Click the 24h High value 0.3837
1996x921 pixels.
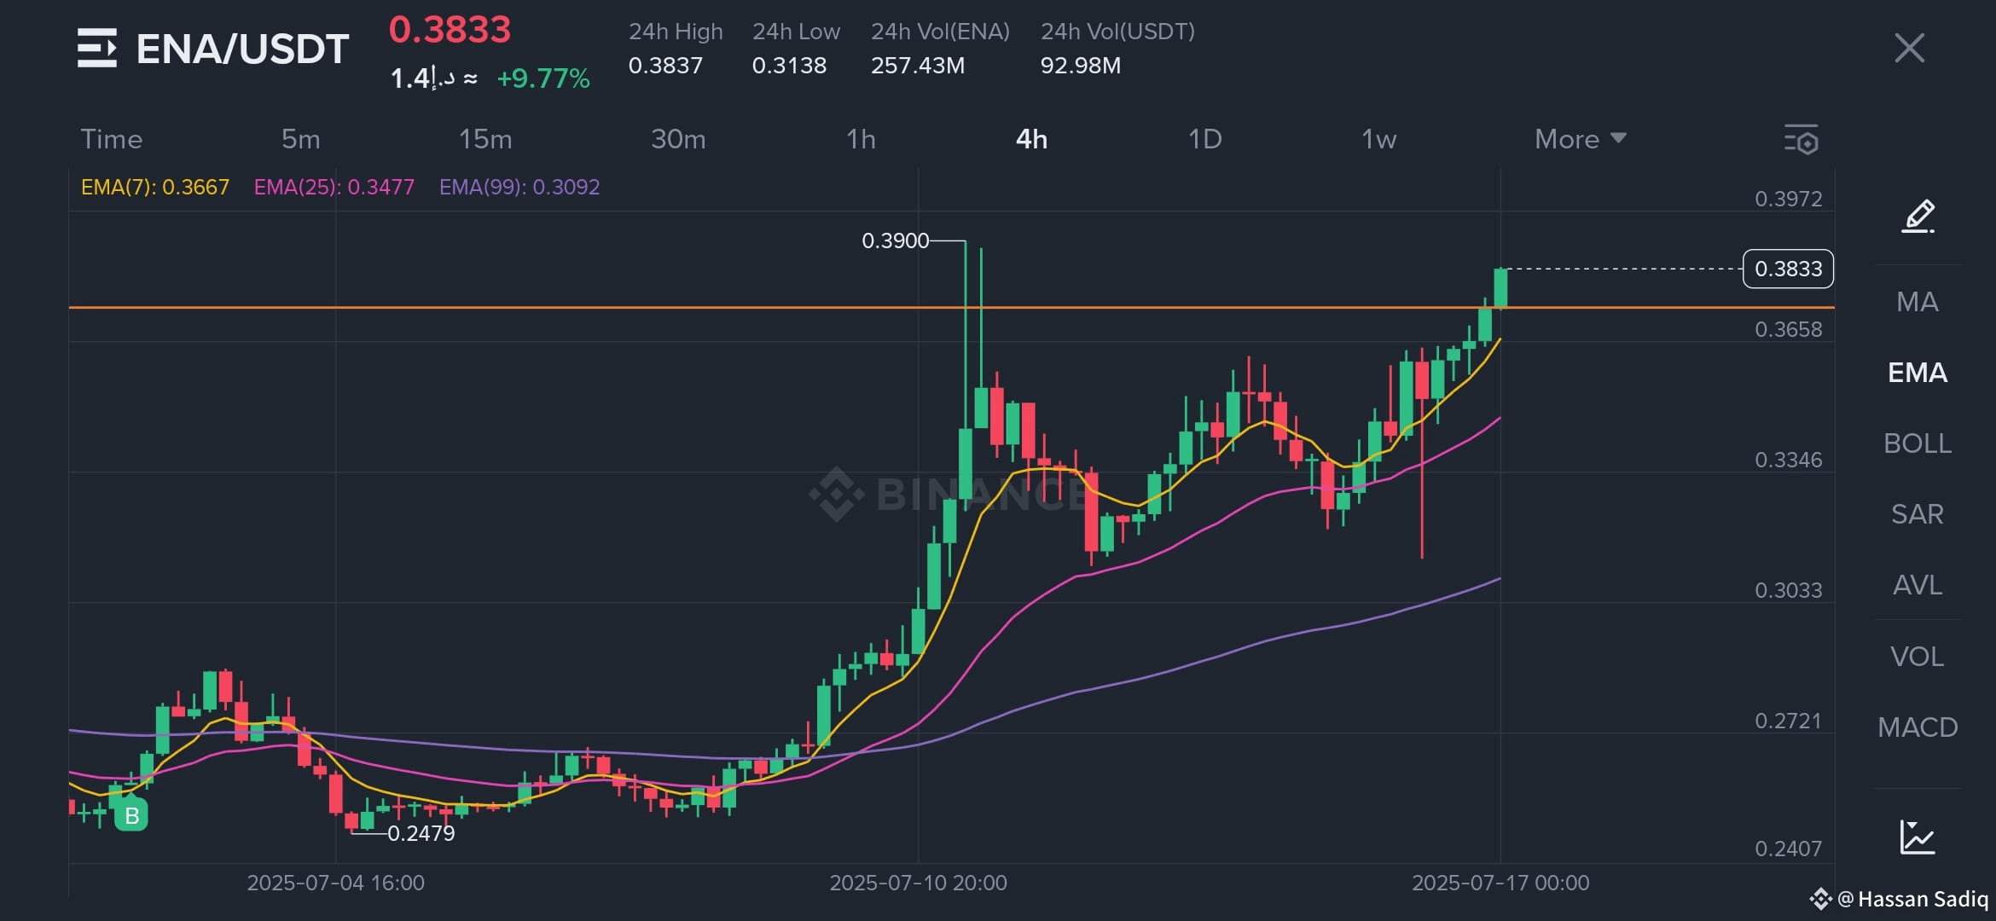[x=665, y=66]
